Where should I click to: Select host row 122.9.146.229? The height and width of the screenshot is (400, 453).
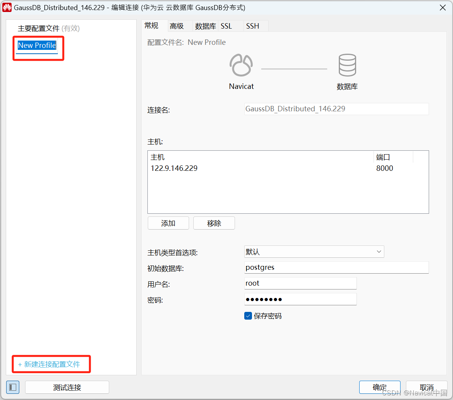[x=288, y=168]
